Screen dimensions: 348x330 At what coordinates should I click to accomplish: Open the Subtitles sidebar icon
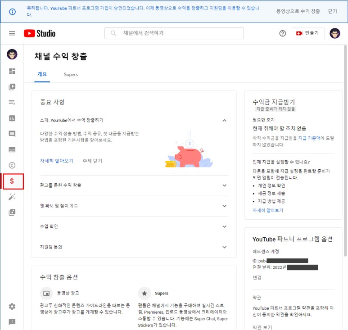point(12,150)
